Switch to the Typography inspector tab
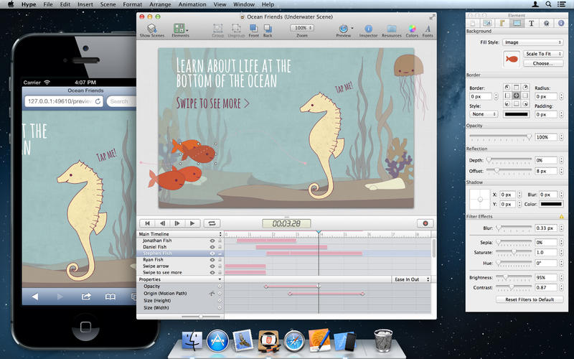 532,23
